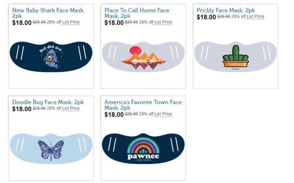The width and height of the screenshot is (294, 183).
Task: Click the Pawnee rainbow mask image
Action: tap(143, 148)
